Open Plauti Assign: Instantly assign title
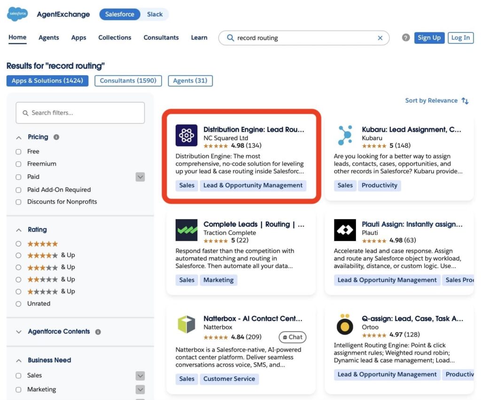The image size is (481, 400). pos(412,224)
